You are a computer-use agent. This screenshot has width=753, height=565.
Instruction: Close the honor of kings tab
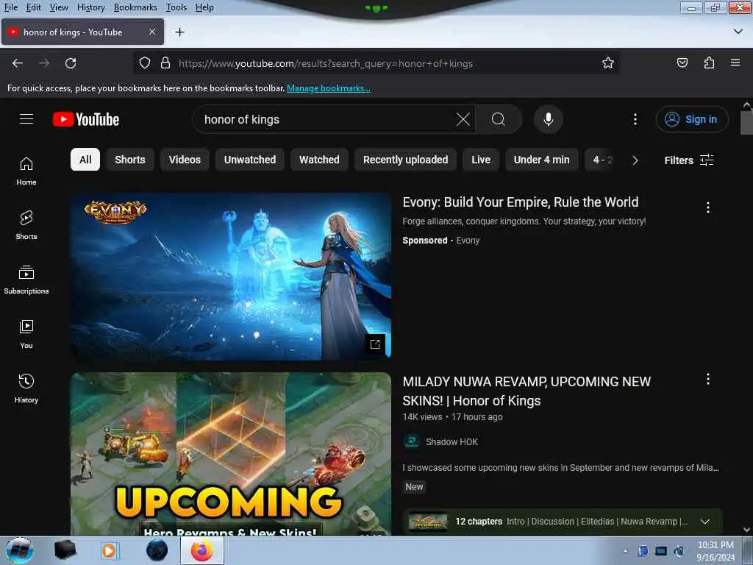click(x=151, y=32)
